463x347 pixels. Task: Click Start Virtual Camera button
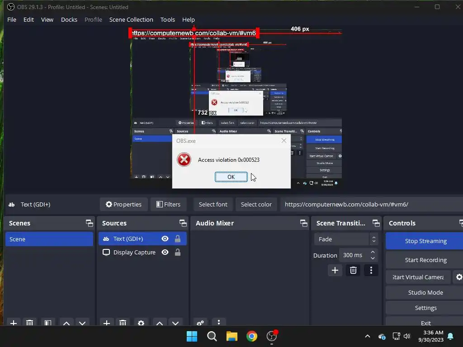coord(418,277)
